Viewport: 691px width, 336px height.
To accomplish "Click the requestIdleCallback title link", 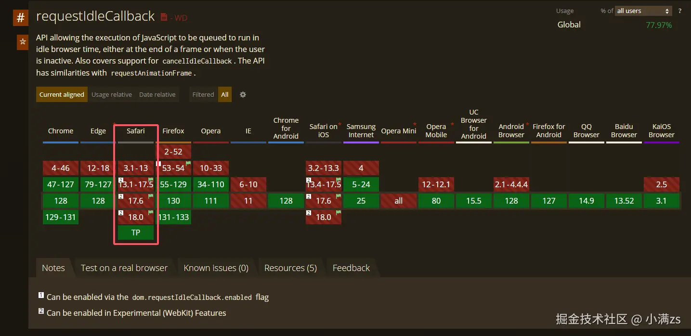I will 95,16.
